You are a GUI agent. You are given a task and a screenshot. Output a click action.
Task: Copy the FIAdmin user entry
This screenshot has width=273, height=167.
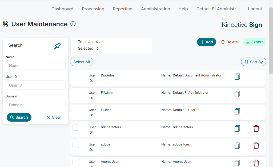(237, 94)
